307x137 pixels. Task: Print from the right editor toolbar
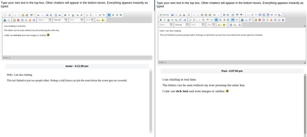click(184, 15)
